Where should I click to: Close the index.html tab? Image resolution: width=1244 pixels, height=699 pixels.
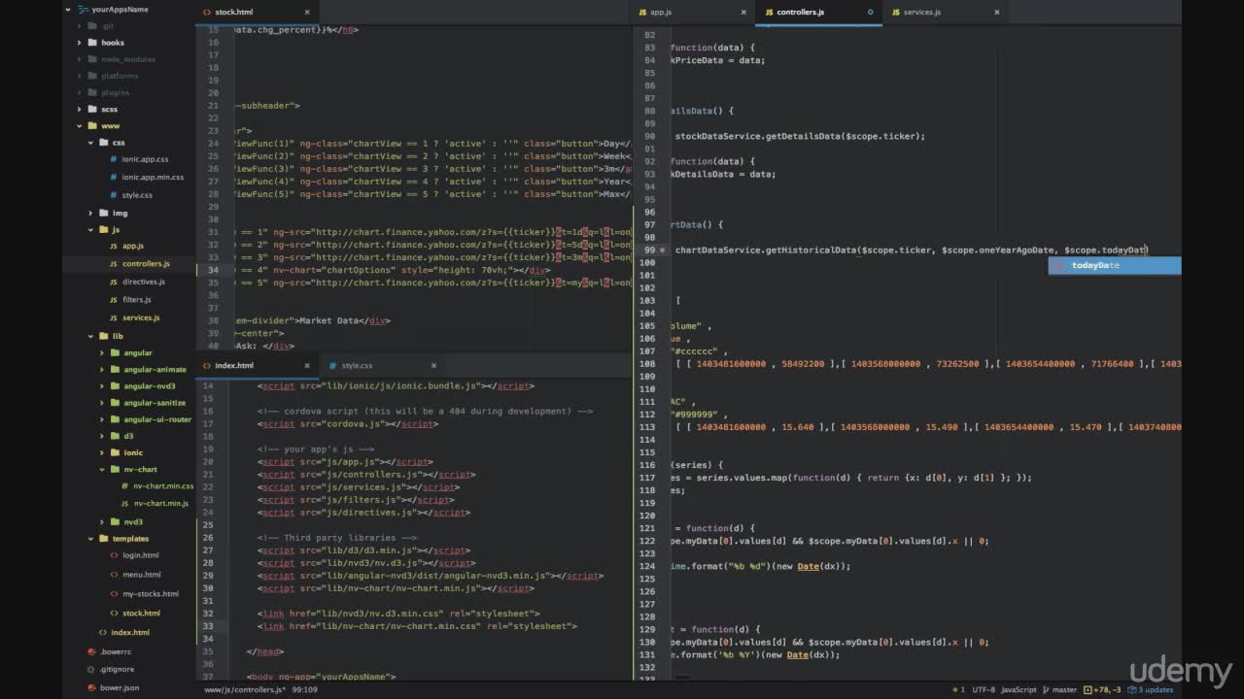(x=307, y=365)
